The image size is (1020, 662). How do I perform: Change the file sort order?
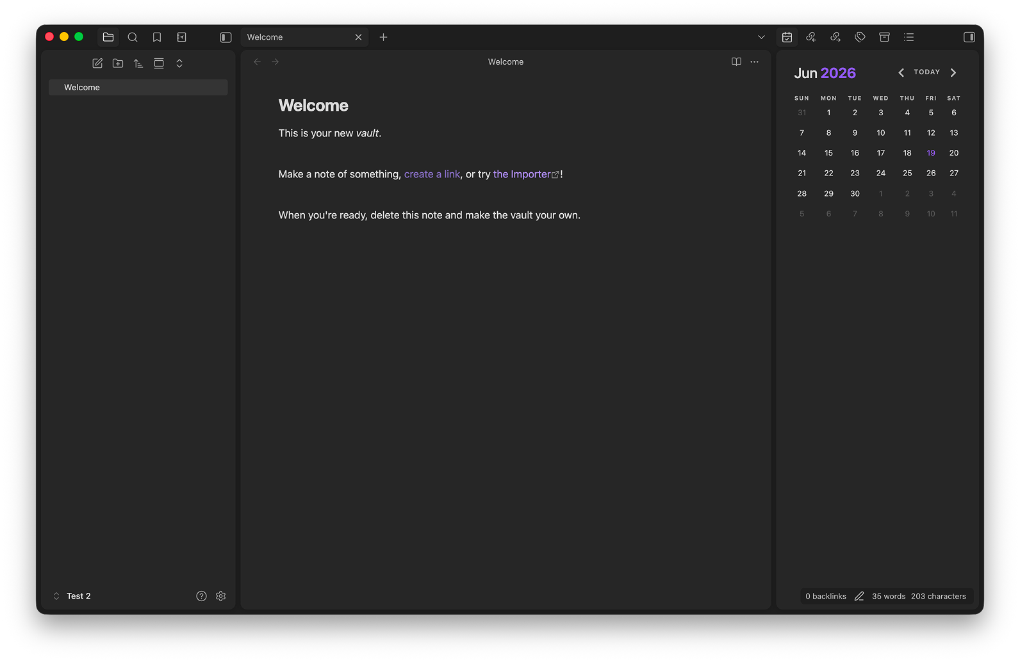138,63
